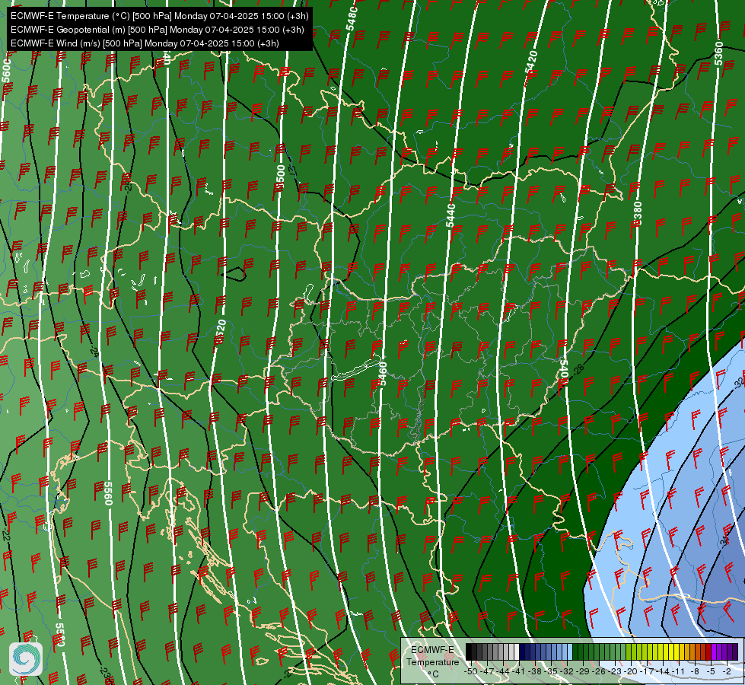This screenshot has width=745, height=685.
Task: Click the -50 value on temperature scale
Action: (x=471, y=671)
